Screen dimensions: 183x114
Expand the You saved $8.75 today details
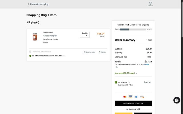tap(136, 73)
